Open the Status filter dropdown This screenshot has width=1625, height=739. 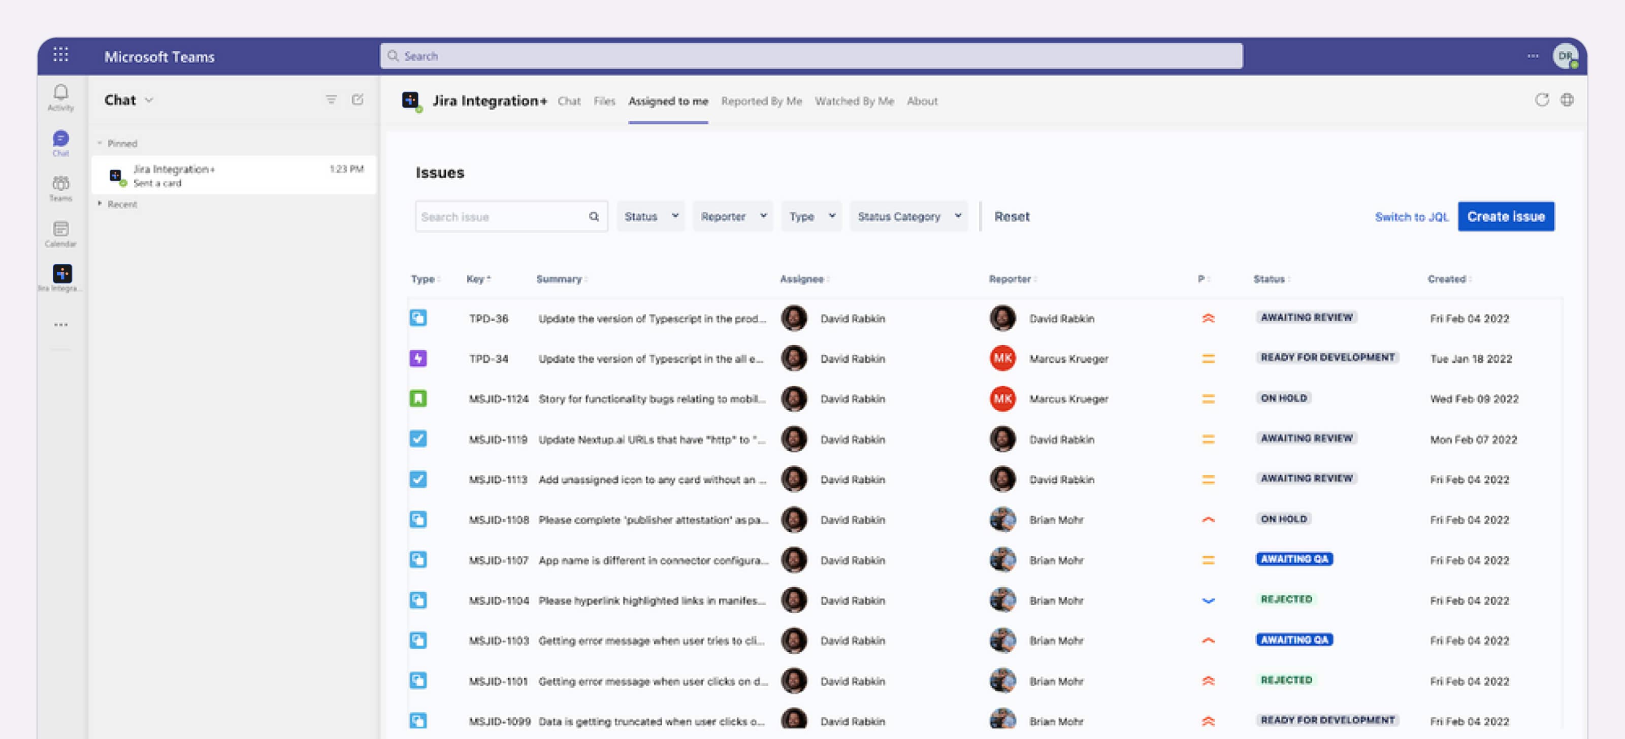click(x=651, y=216)
